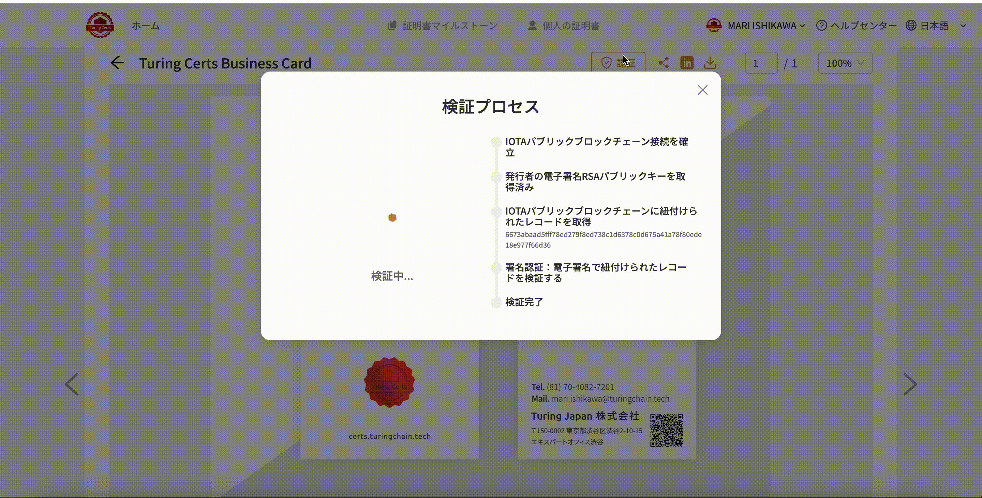Go to next certificate with right arrow

pos(910,384)
